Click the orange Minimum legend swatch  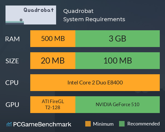[88, 124]
